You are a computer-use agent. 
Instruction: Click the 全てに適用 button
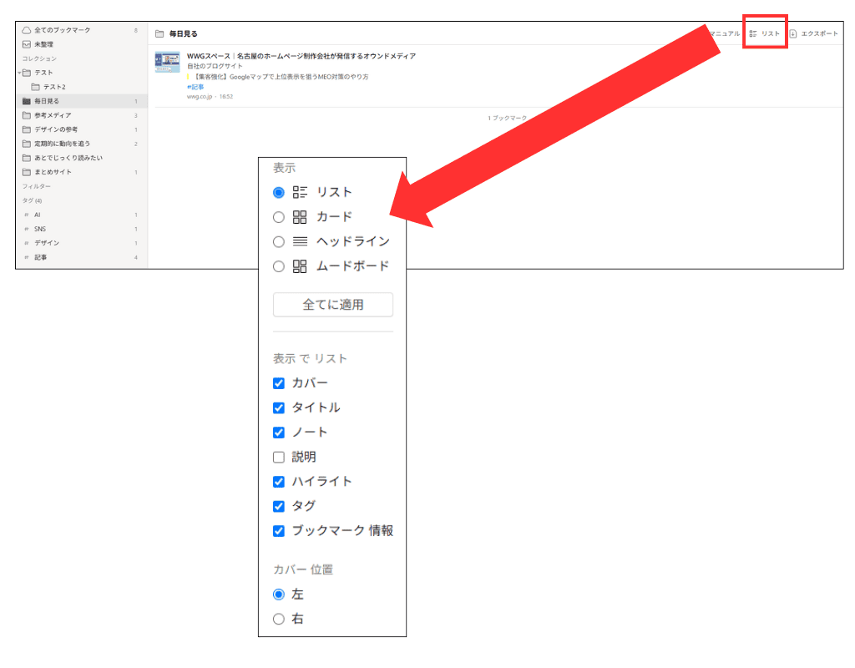point(332,305)
